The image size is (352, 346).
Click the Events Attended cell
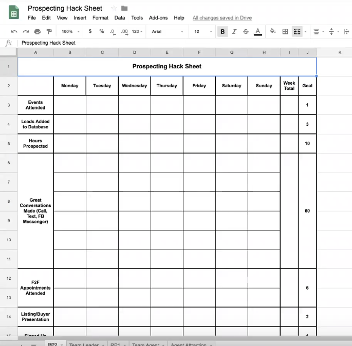pyautogui.click(x=35, y=105)
